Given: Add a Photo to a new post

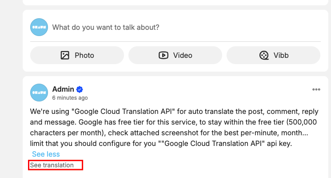Looking at the screenshot, I should [77, 55].
